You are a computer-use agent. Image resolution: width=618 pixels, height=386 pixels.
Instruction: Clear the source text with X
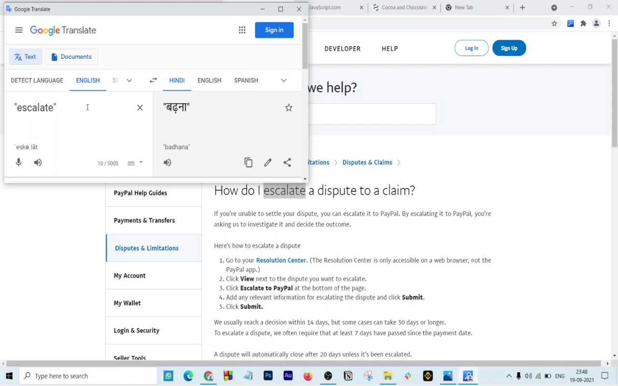coord(140,108)
